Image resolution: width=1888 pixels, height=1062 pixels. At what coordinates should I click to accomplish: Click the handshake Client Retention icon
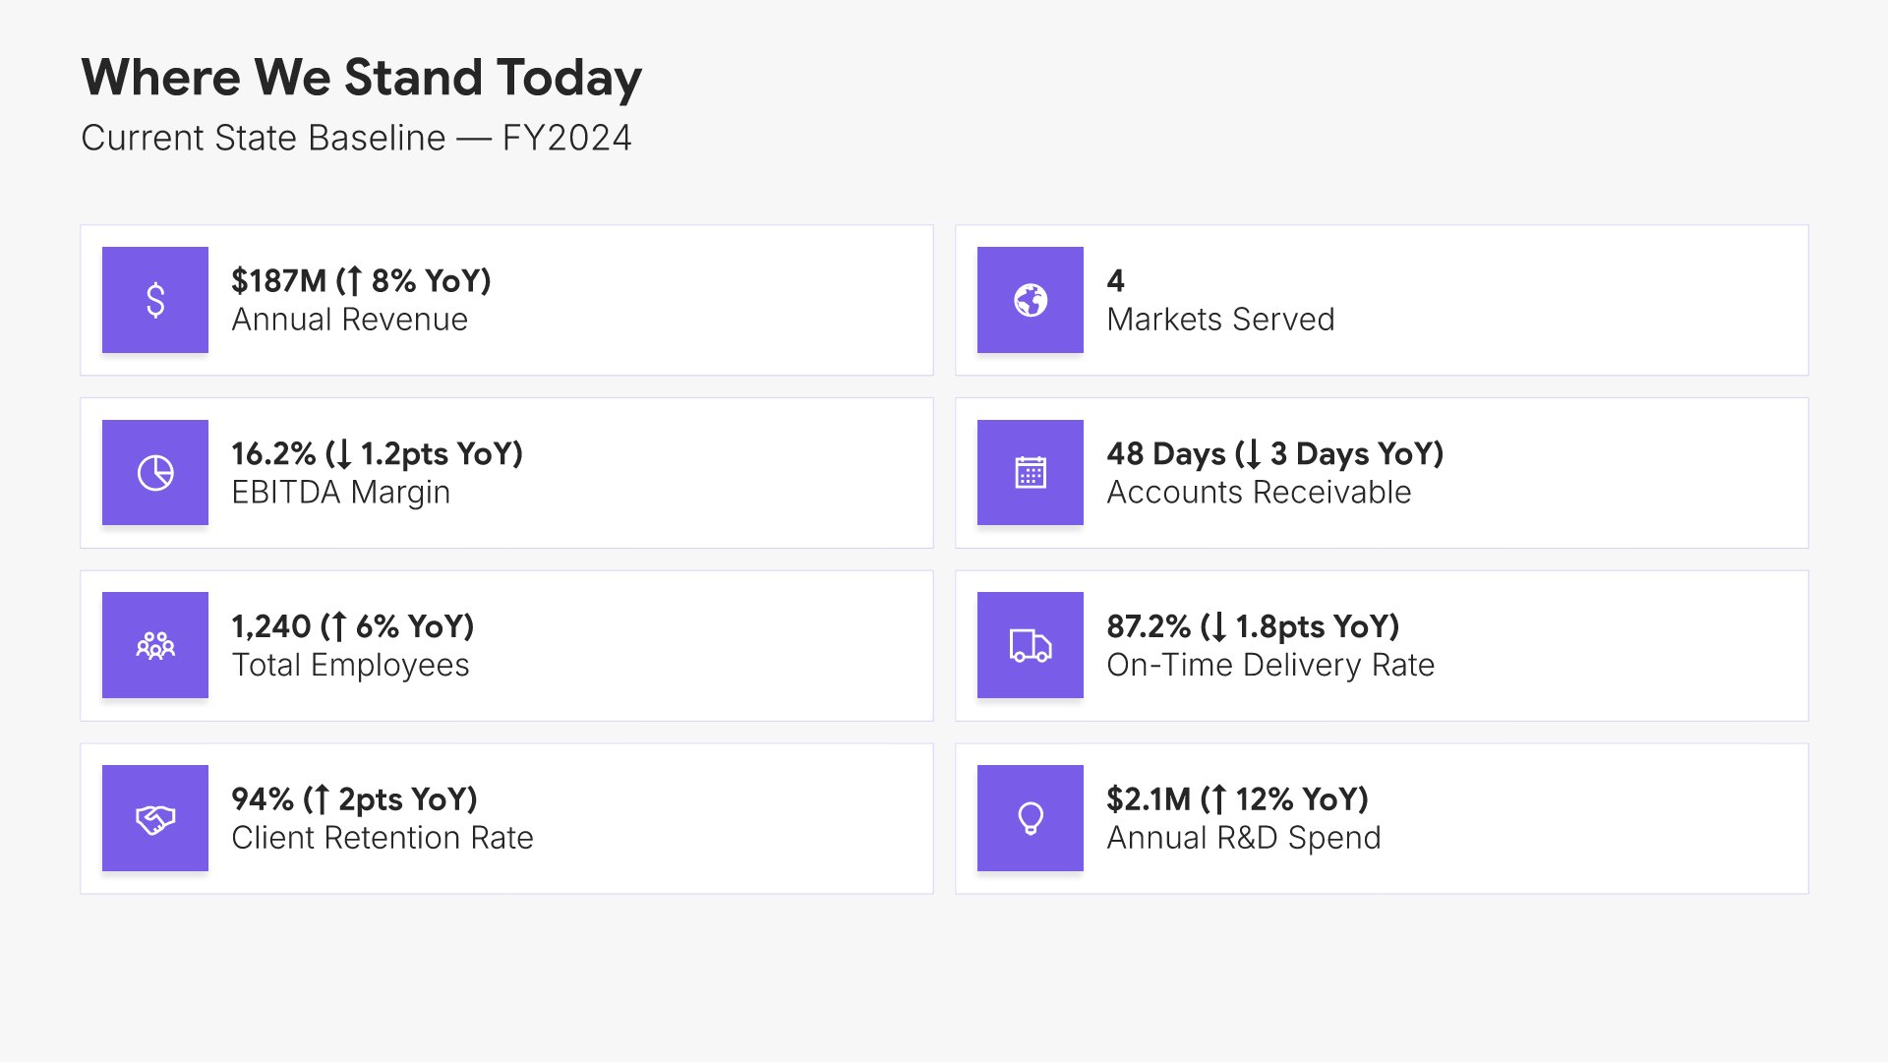point(155,818)
